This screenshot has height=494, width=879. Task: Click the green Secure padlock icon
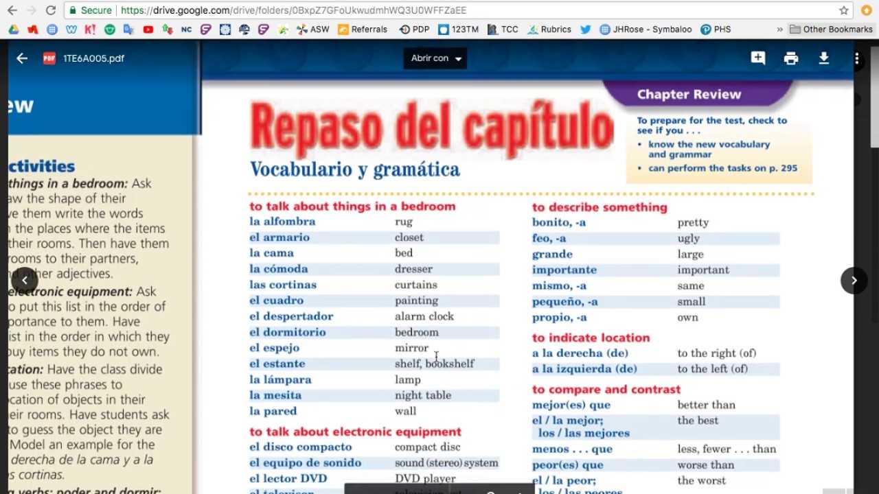pyautogui.click(x=73, y=10)
